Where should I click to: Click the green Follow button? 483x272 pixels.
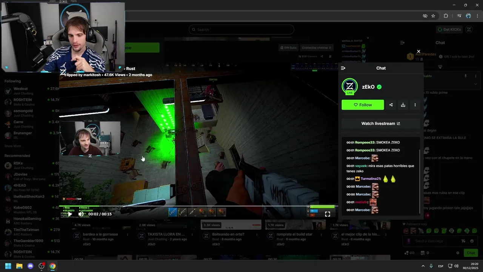363,105
